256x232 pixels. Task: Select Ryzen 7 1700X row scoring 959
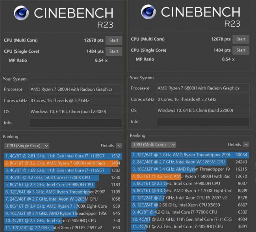pyautogui.click(x=63, y=206)
